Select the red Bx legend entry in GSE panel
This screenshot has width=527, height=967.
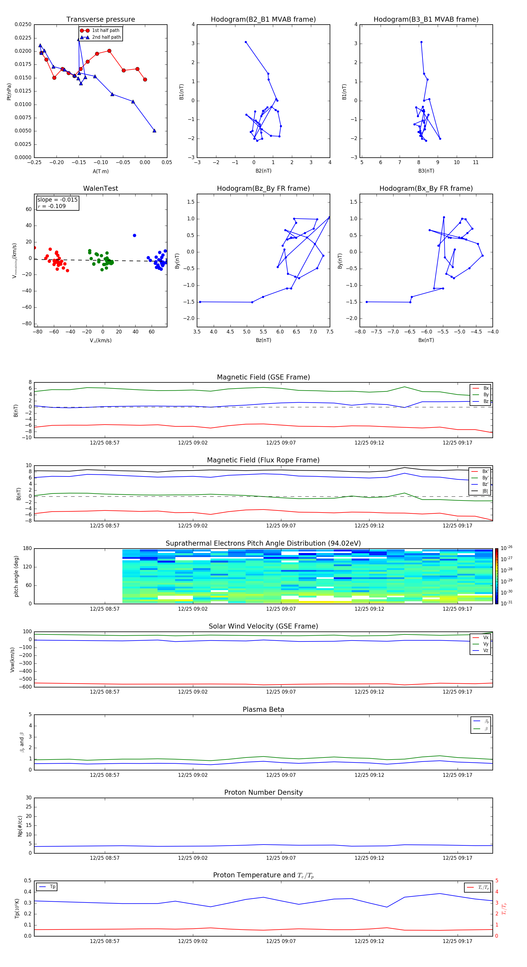(x=480, y=388)
